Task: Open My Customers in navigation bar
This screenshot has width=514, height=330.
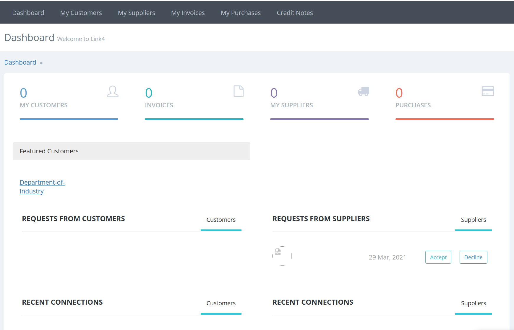Action: [x=81, y=13]
